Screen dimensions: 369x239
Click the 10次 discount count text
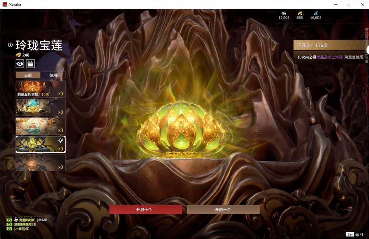[x=45, y=94]
